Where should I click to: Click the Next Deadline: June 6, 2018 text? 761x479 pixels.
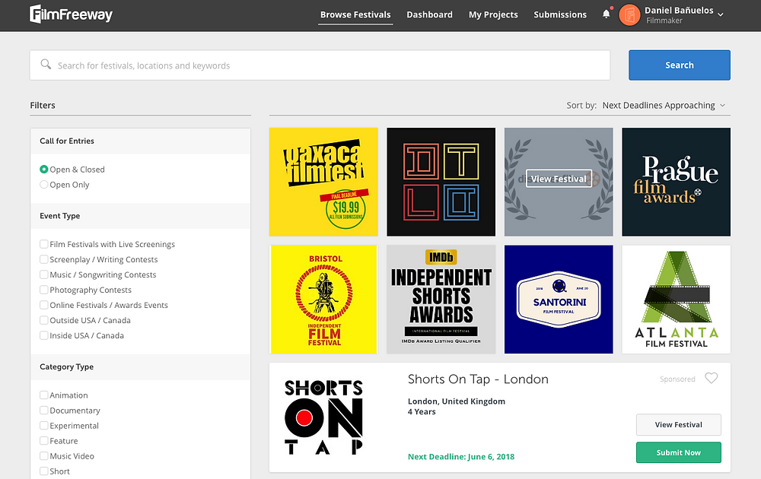point(461,457)
